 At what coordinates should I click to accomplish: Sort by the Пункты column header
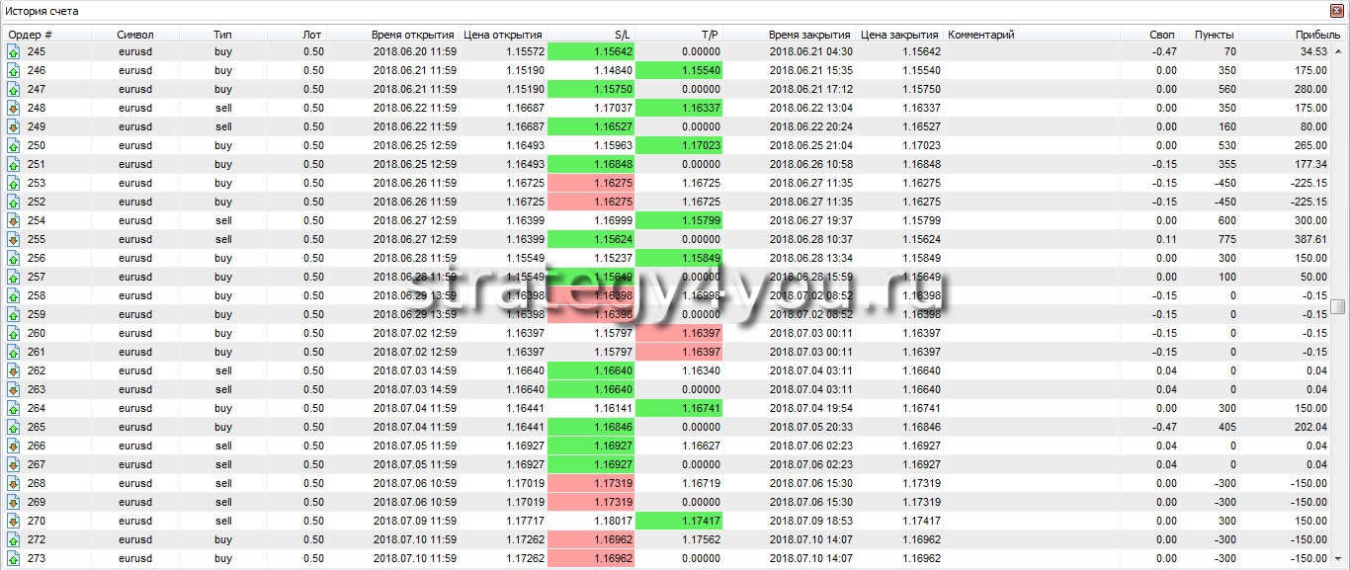(x=1215, y=35)
